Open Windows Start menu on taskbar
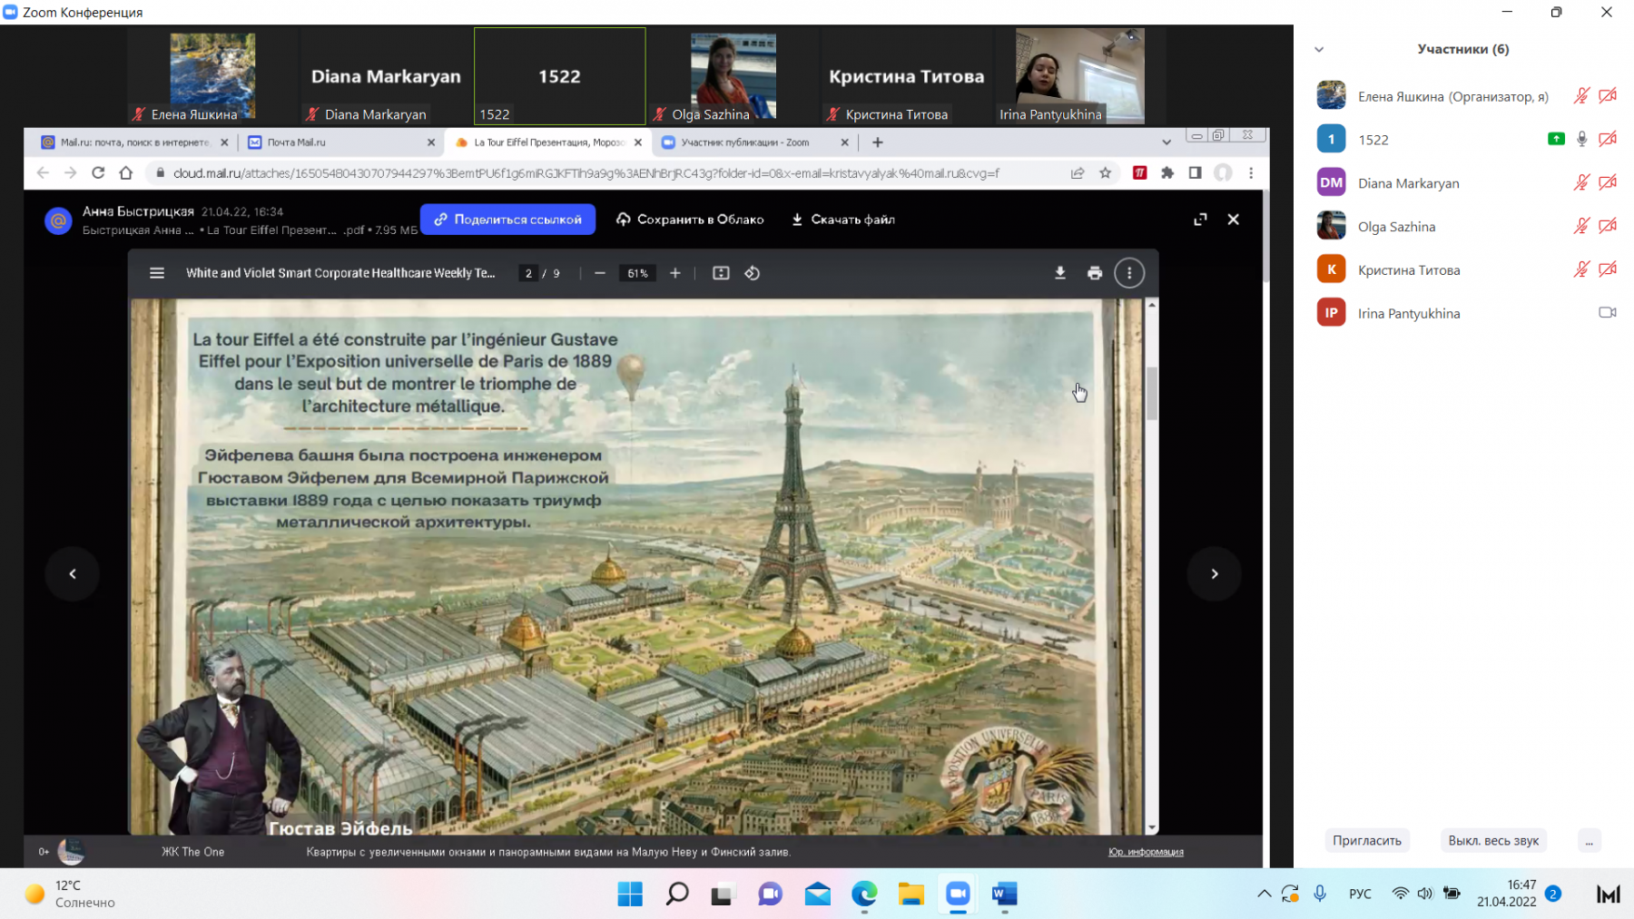1634x919 pixels. pyautogui.click(x=630, y=895)
